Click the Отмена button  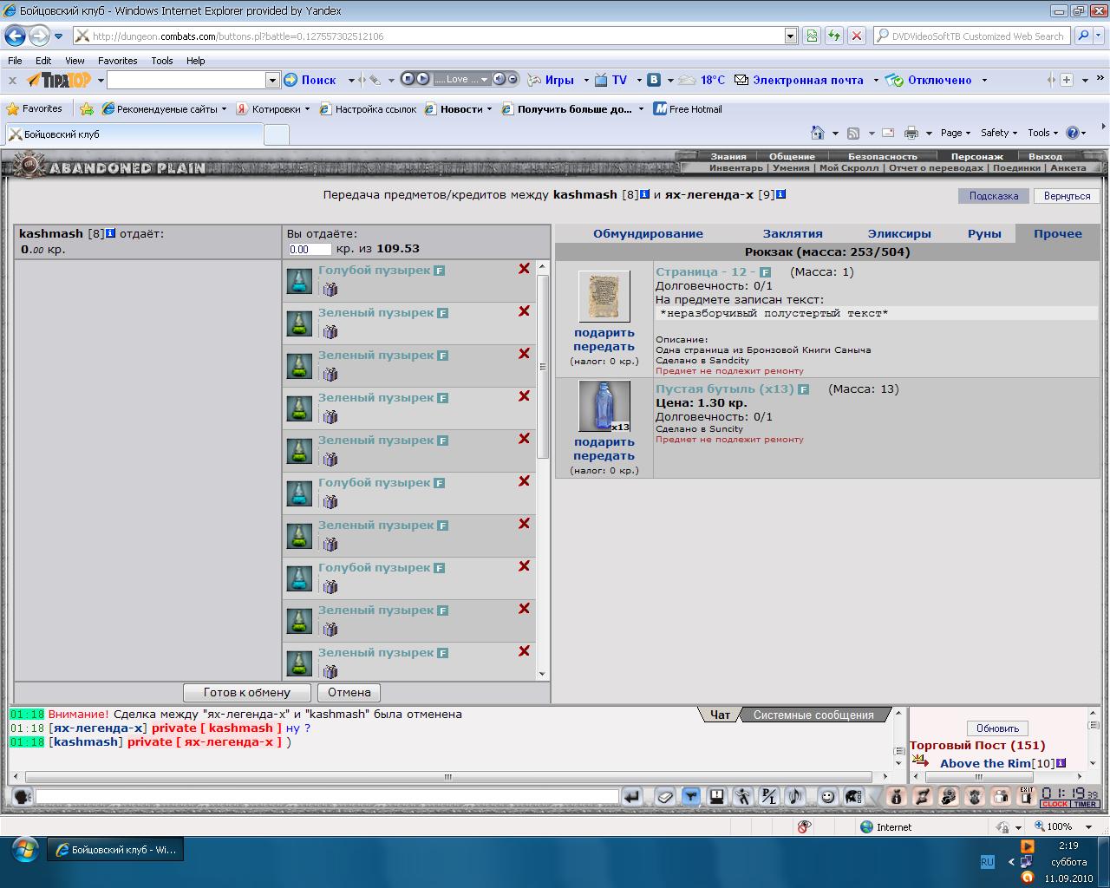(x=349, y=692)
